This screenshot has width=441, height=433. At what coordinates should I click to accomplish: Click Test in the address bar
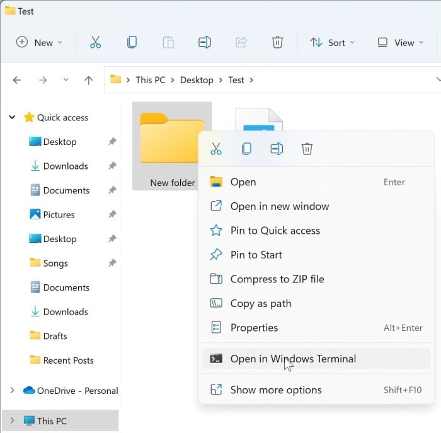pos(236,80)
